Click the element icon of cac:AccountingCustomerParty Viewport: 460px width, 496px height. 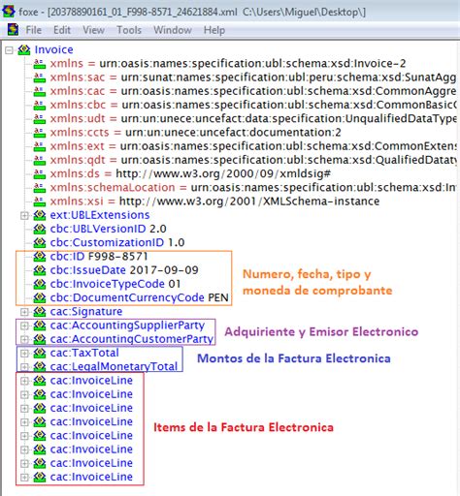(x=40, y=339)
